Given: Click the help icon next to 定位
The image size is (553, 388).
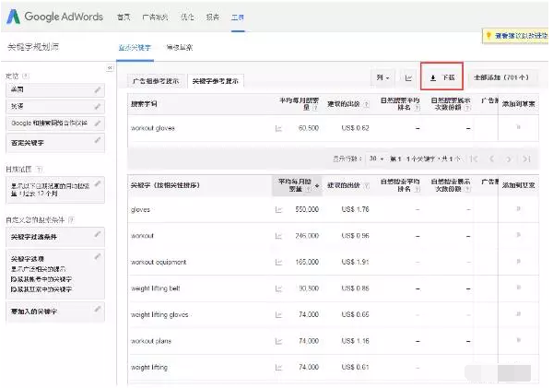Looking at the screenshot, I should (x=24, y=76).
